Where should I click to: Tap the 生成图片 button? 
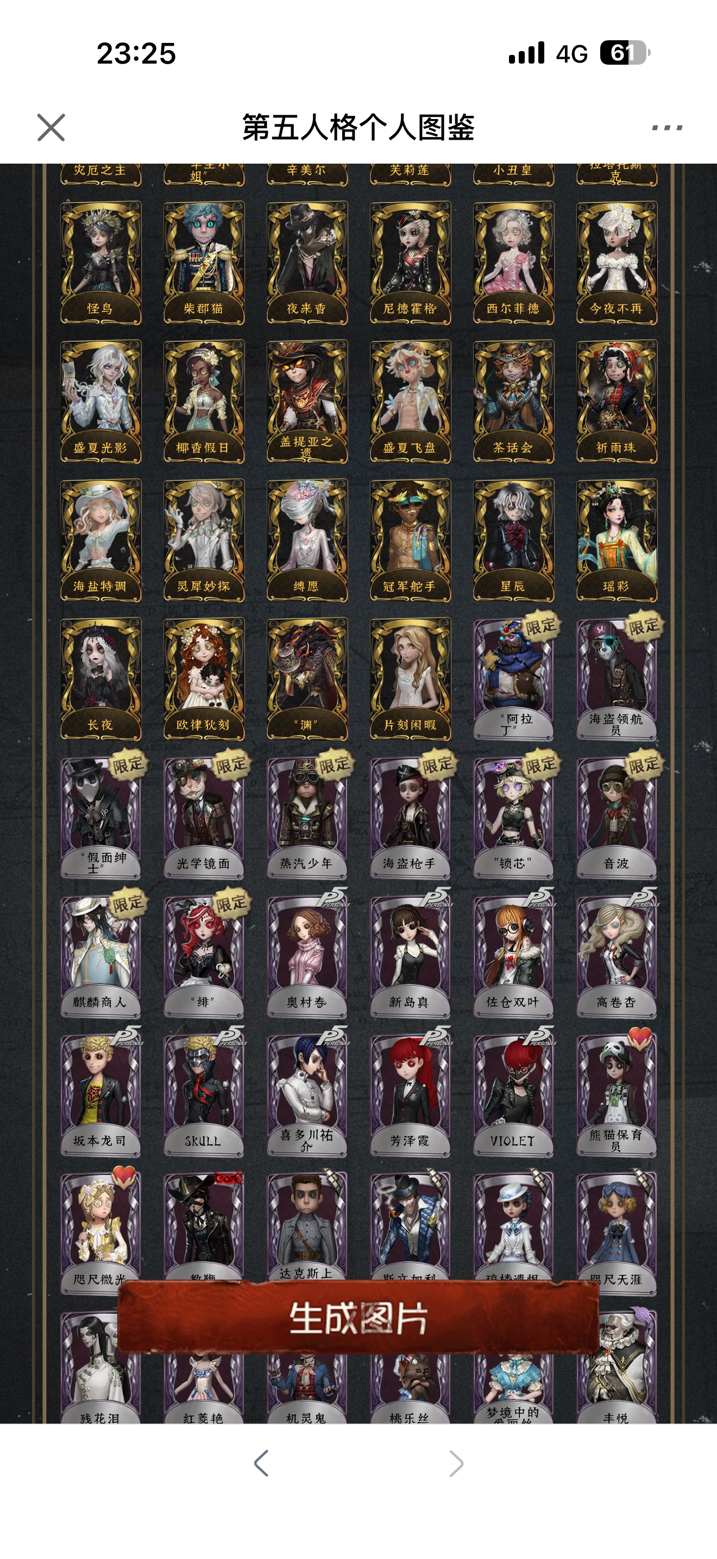(x=358, y=1318)
